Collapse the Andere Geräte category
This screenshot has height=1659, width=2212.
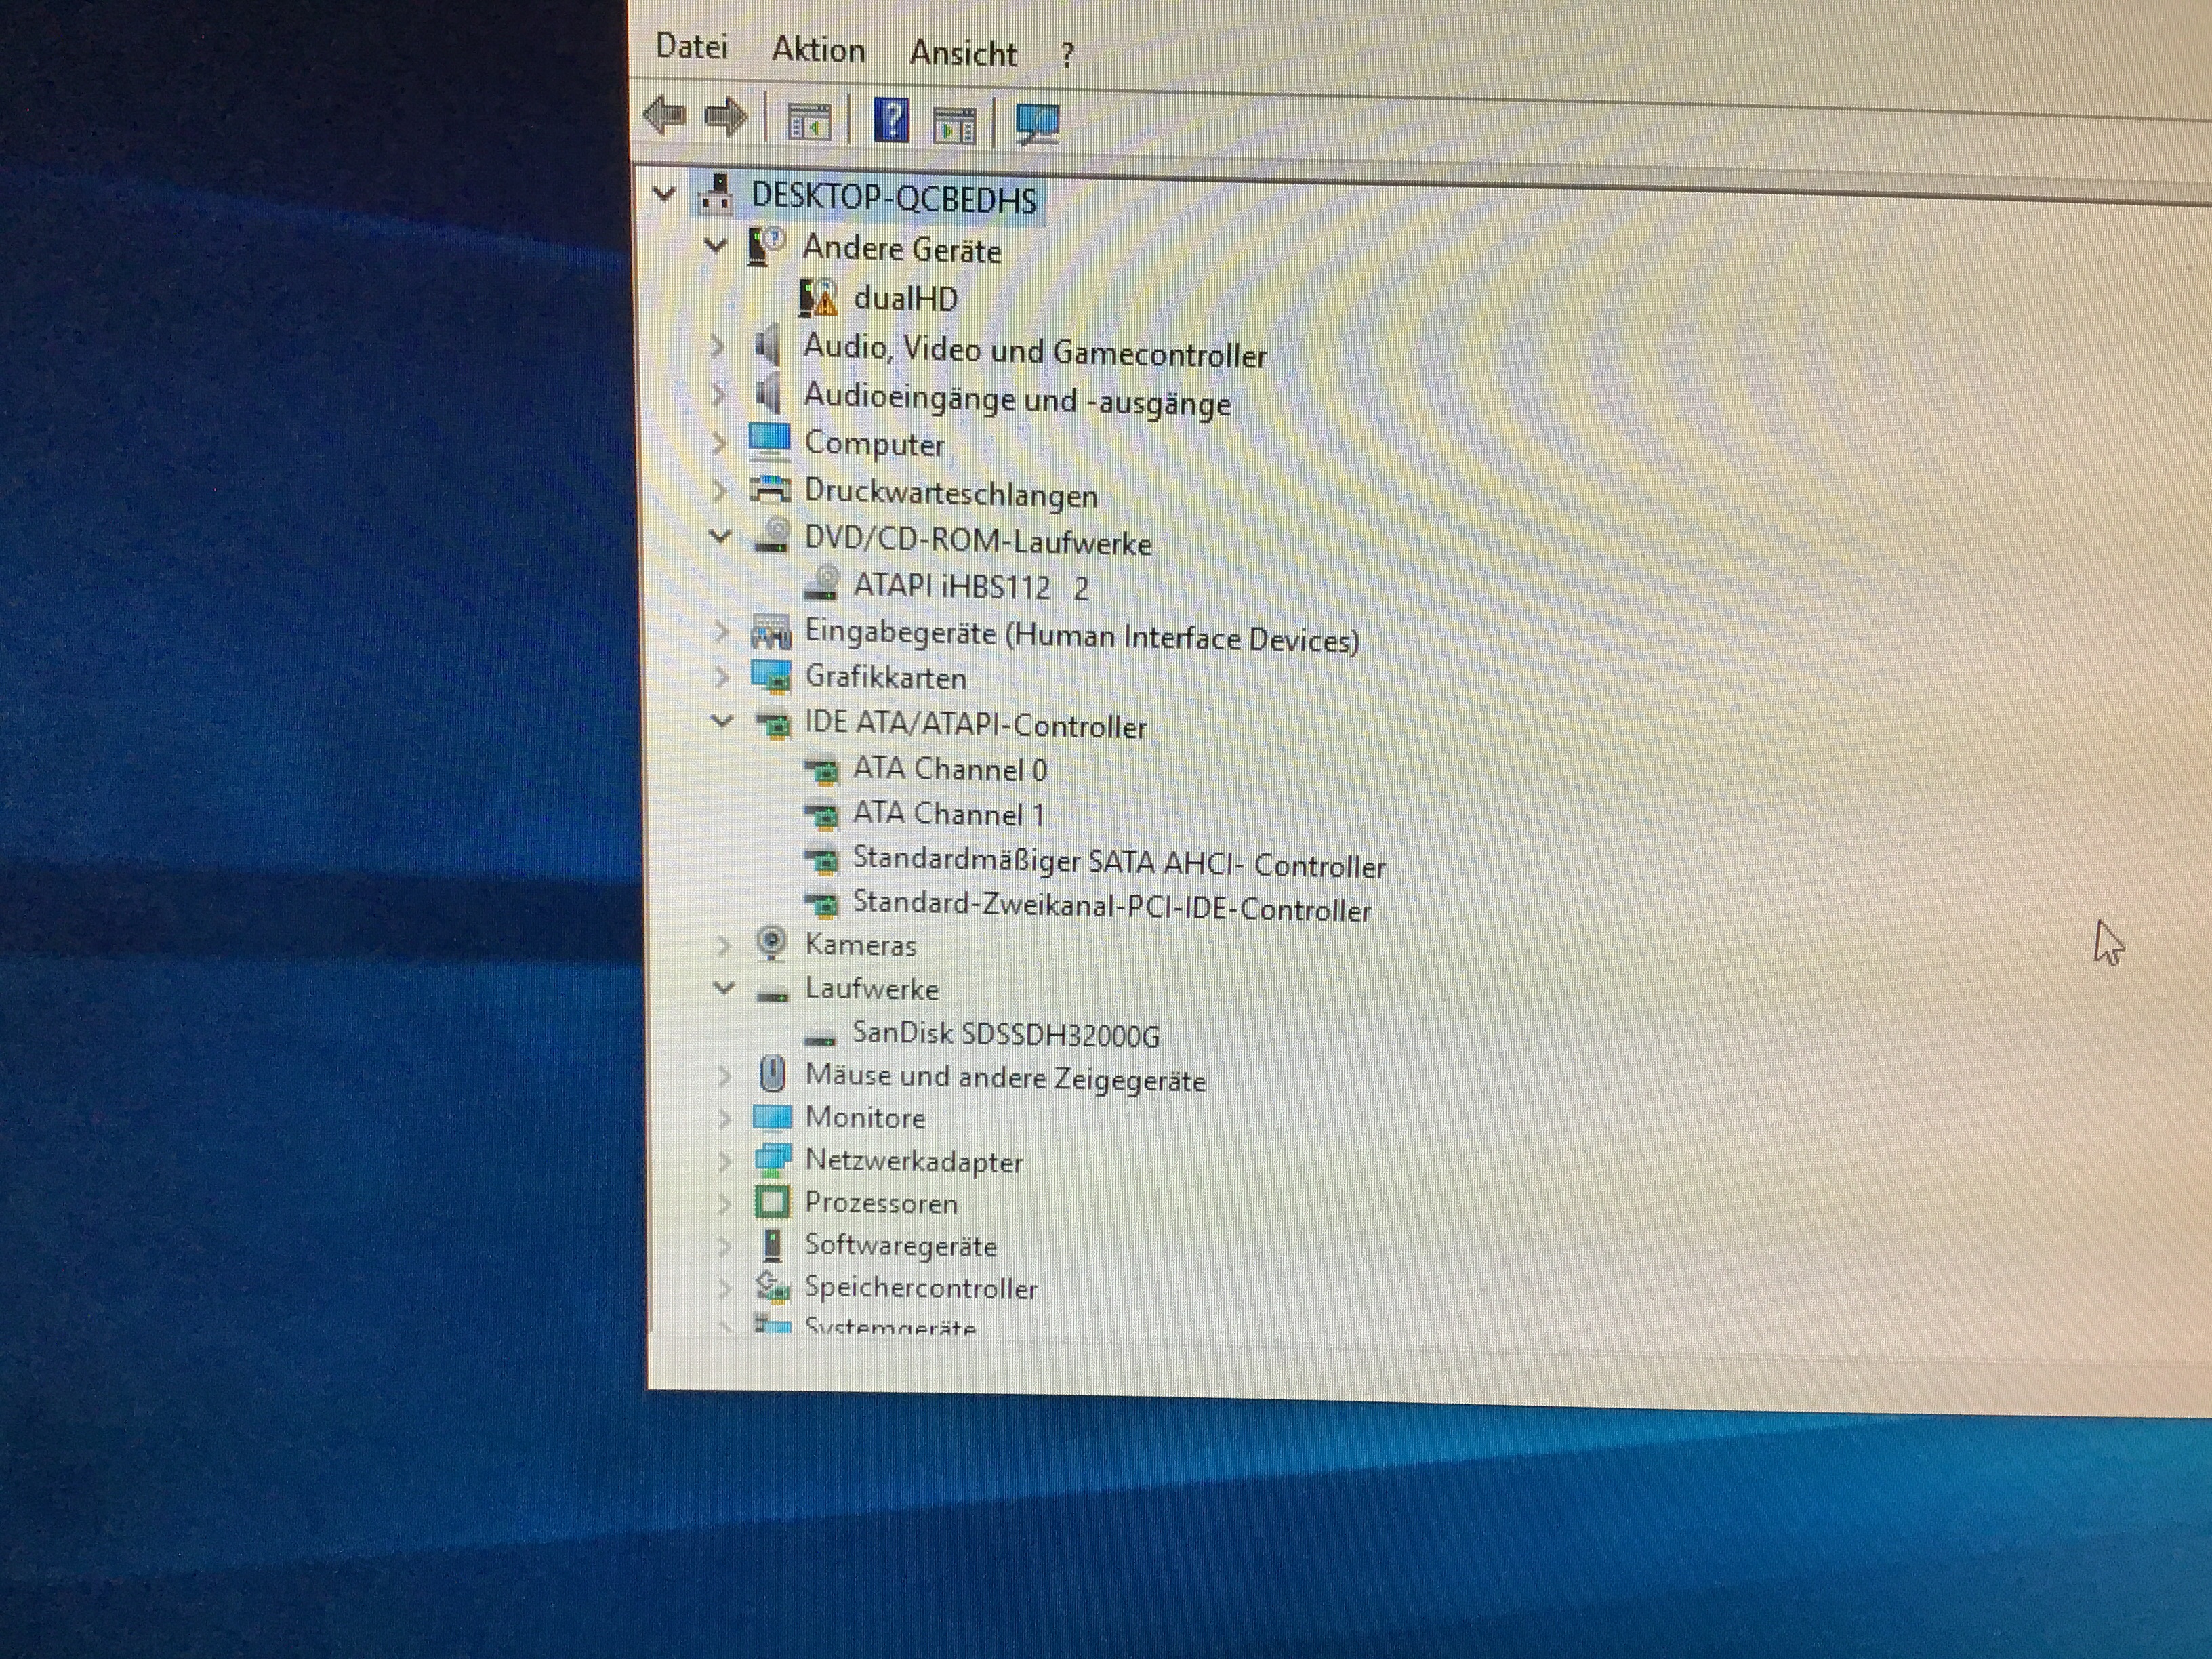pyautogui.click(x=715, y=244)
